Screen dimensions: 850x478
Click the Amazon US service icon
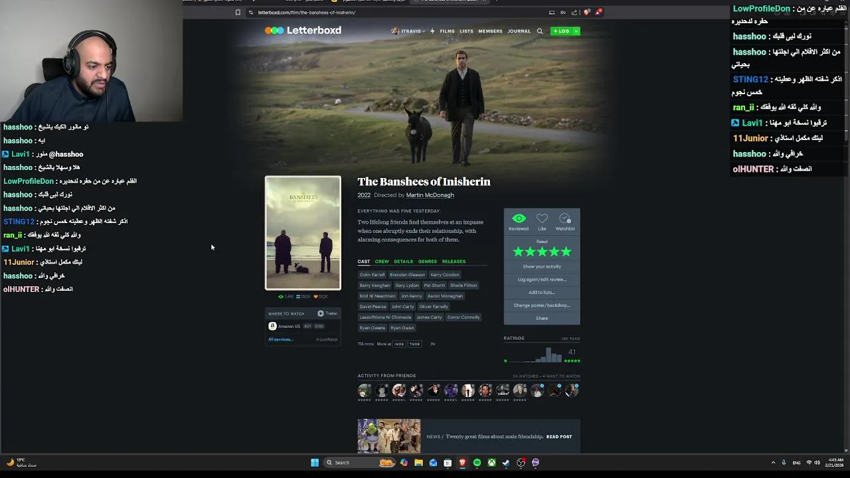click(272, 326)
